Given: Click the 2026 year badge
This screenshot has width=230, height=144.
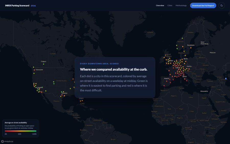Looking at the screenshot, I should click(x=33, y=6).
